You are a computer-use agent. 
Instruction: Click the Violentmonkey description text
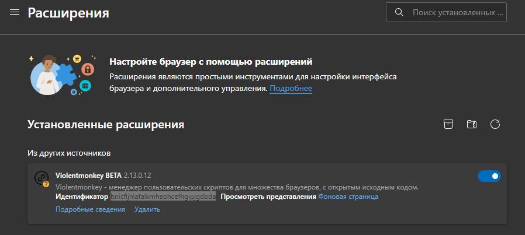coord(237,187)
